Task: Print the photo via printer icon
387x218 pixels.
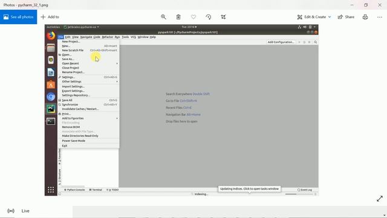Action: (x=365, y=17)
